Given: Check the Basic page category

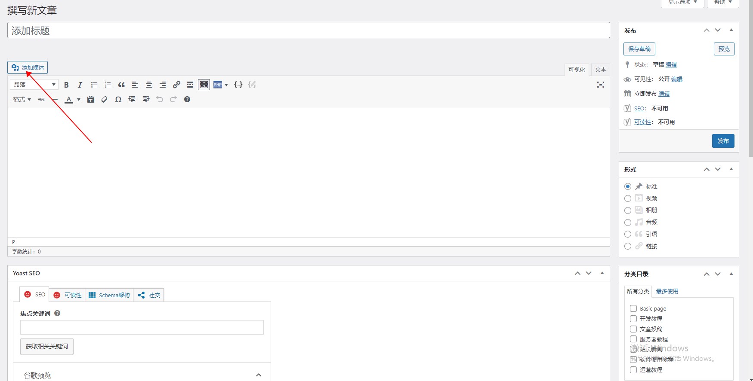Looking at the screenshot, I should click(633, 308).
